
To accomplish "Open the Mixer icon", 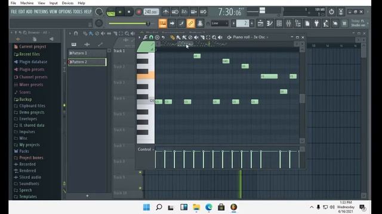I will 288,23.
